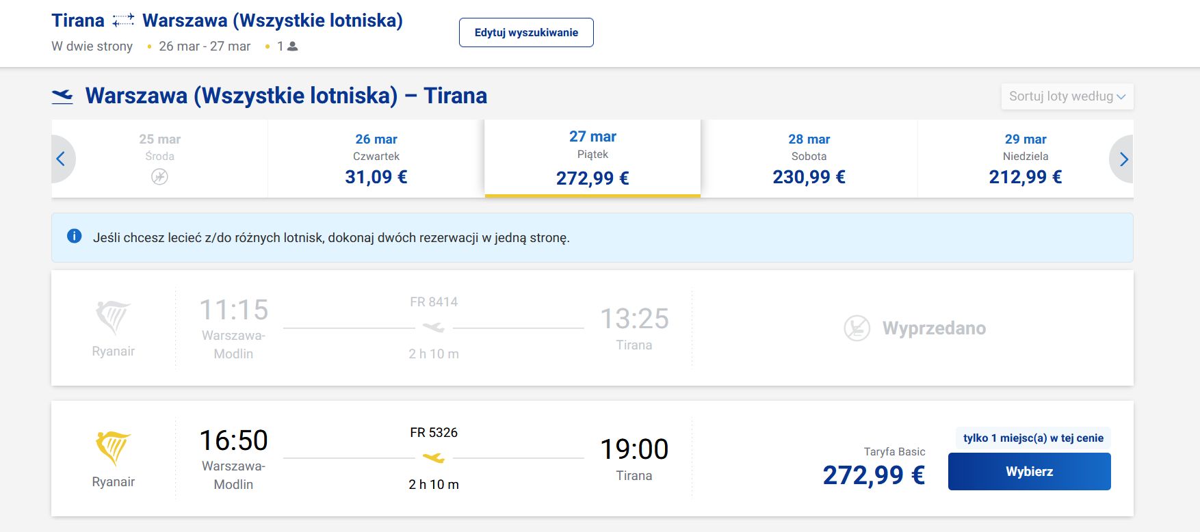The height and width of the screenshot is (532, 1200).
Task: Select the 26 mar Czwartek date tab
Action: [x=376, y=159]
